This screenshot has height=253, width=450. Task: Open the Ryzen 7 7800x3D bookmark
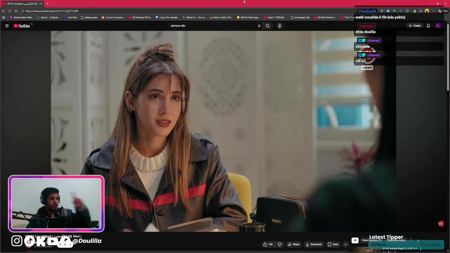(275, 17)
